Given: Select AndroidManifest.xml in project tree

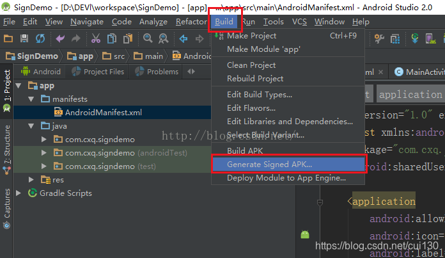Looking at the screenshot, I should (x=112, y=112).
